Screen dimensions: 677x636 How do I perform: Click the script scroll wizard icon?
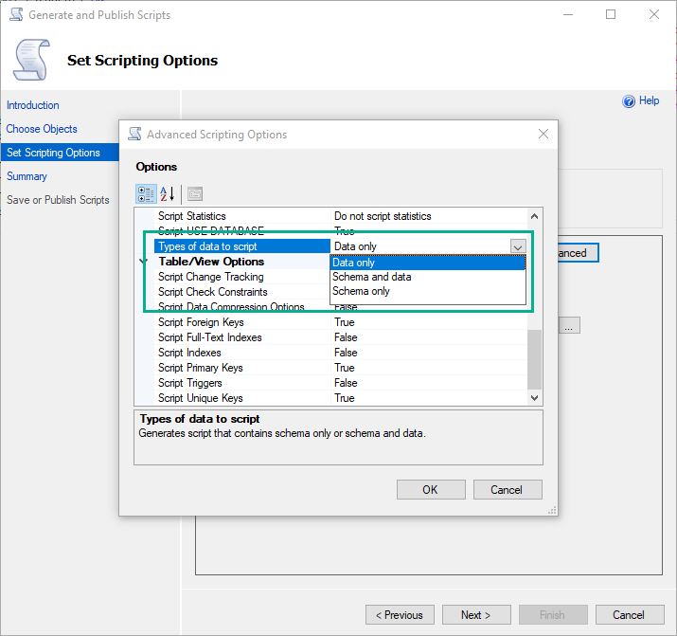(31, 60)
